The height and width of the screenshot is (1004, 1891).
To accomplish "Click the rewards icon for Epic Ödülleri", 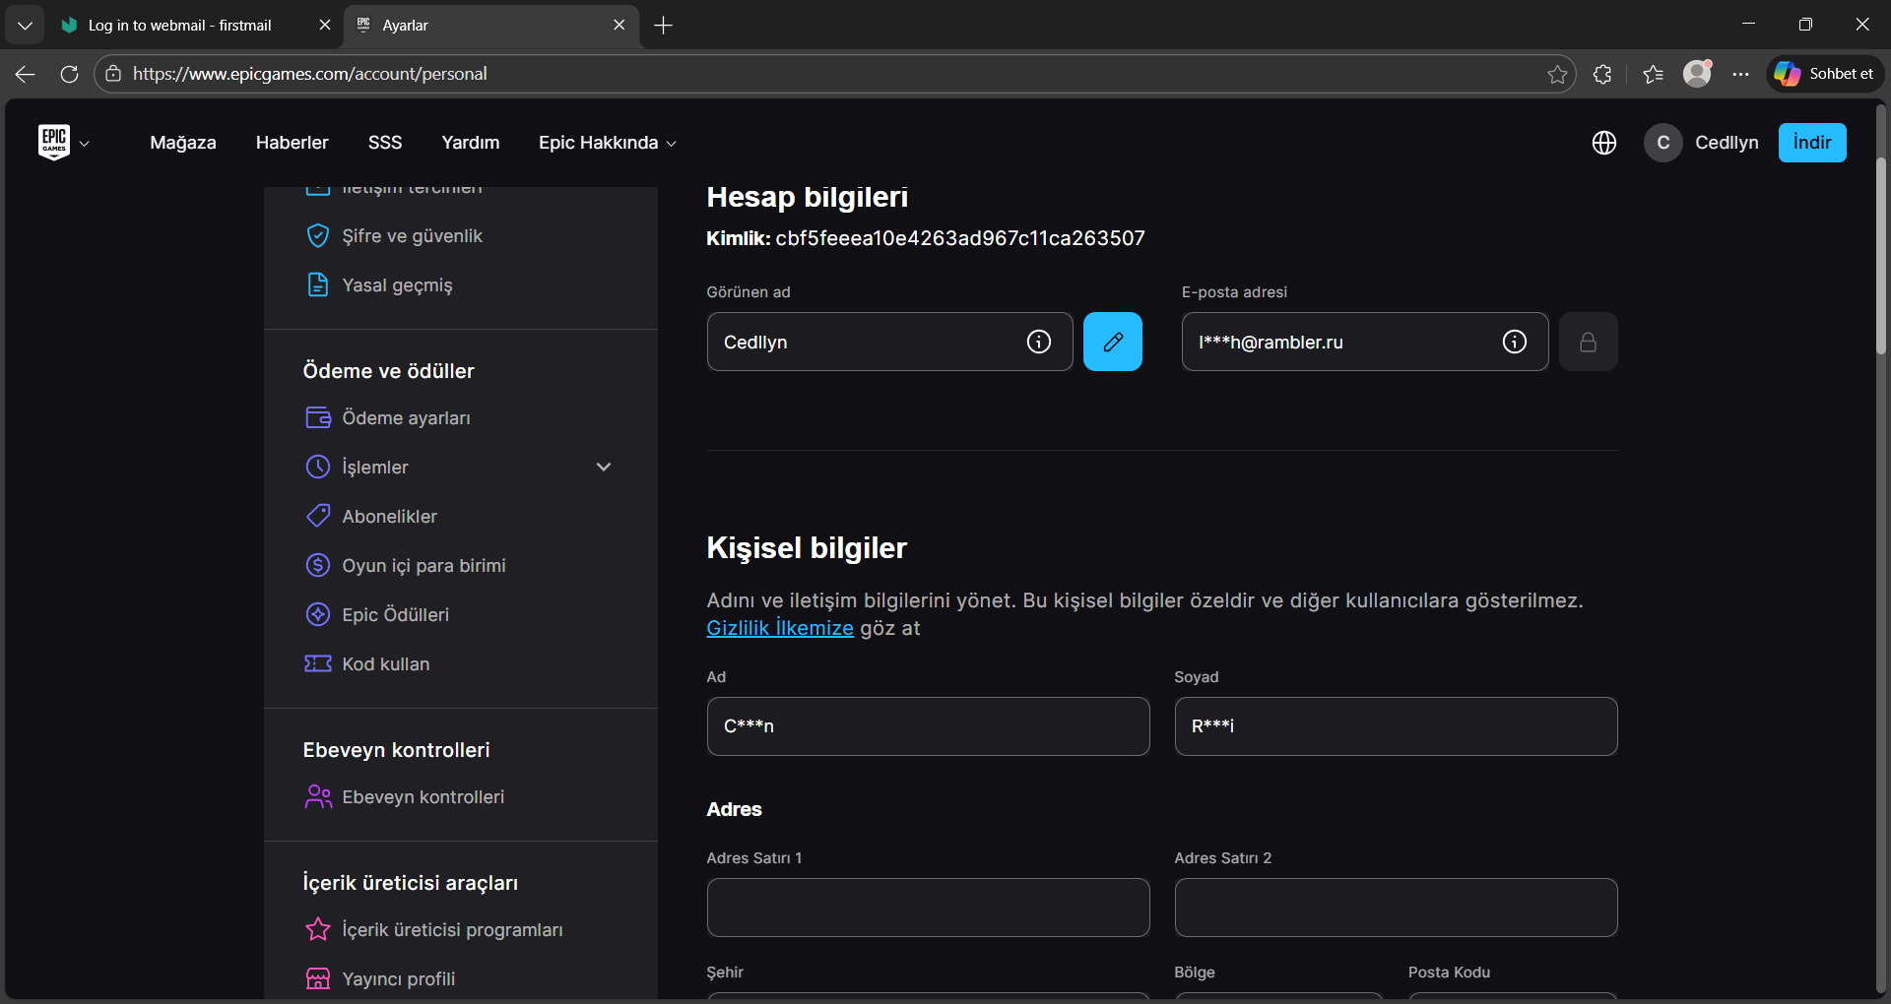I will coord(318,614).
